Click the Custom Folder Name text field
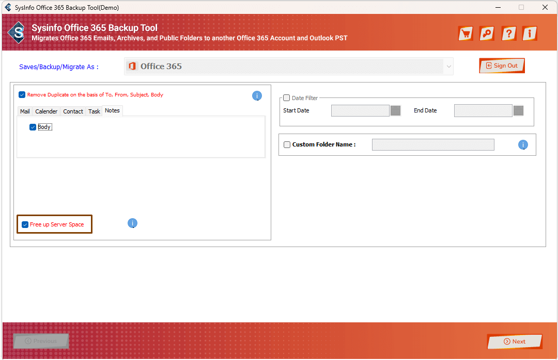The height and width of the screenshot is (360, 558). click(x=433, y=144)
